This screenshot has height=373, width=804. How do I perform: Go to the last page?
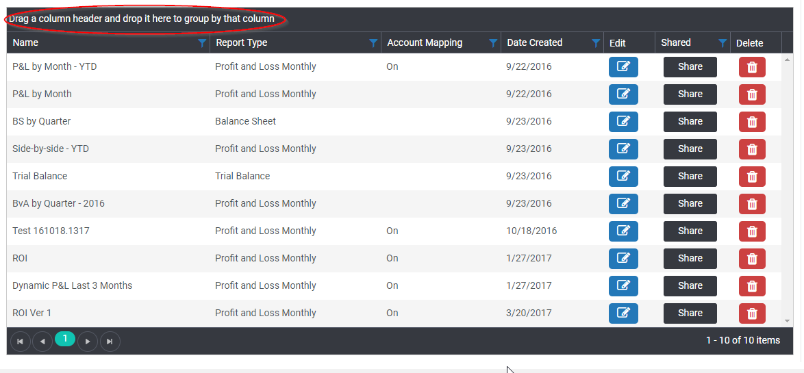pyautogui.click(x=110, y=341)
